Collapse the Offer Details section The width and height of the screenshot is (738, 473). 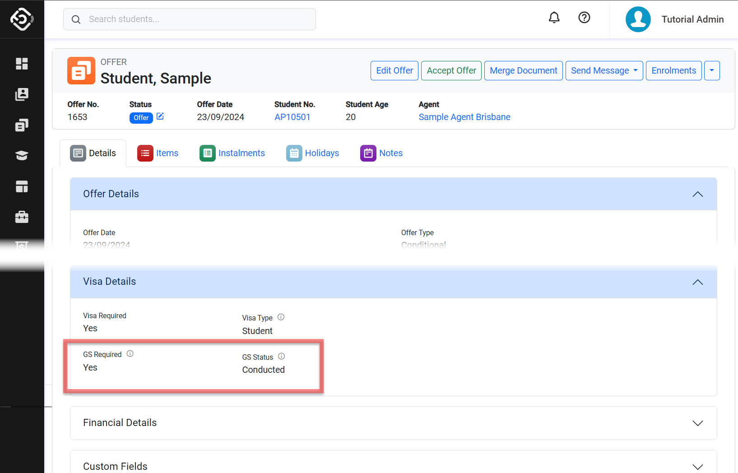coord(697,194)
